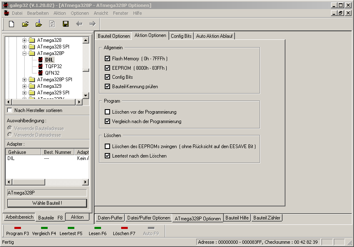354x247 pixels.
Task: Run Leertest F5 action
Action: [x=71, y=231]
